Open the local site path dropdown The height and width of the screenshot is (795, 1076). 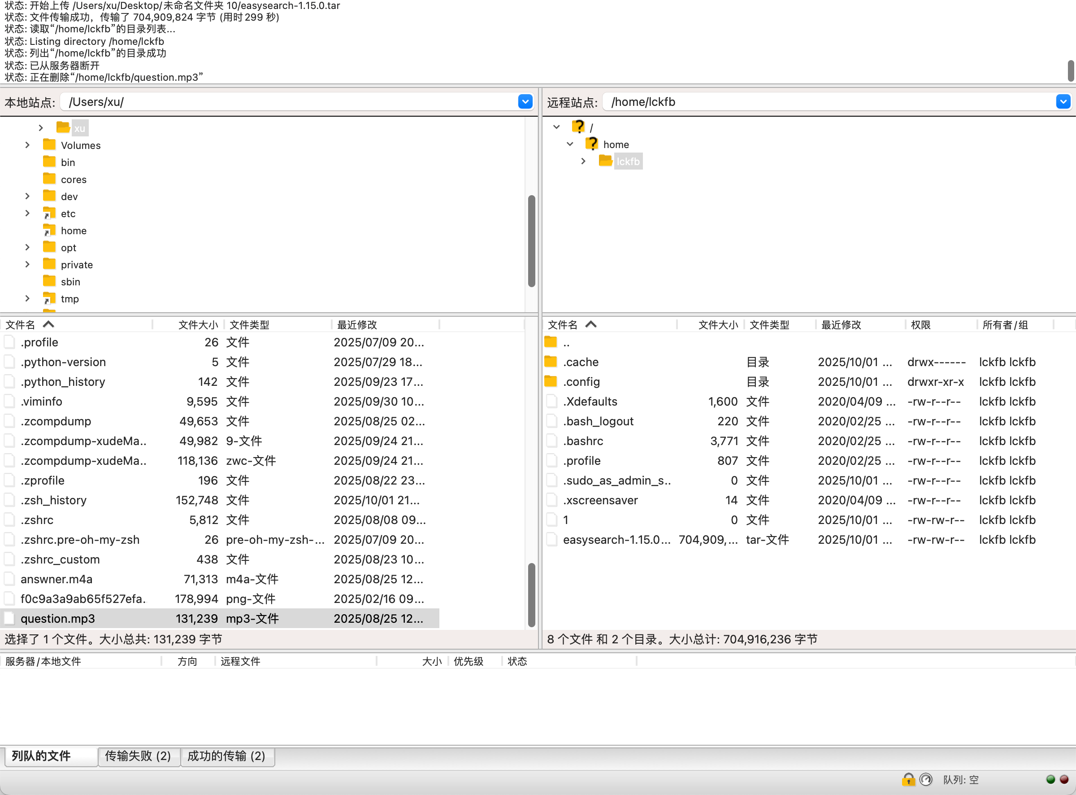click(525, 101)
